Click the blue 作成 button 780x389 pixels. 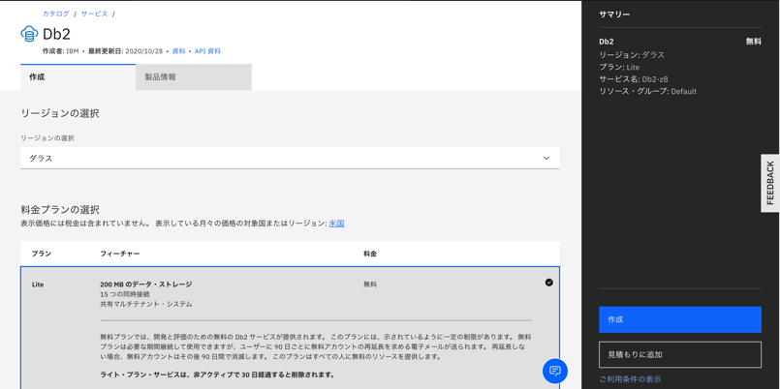pyautogui.click(x=680, y=319)
